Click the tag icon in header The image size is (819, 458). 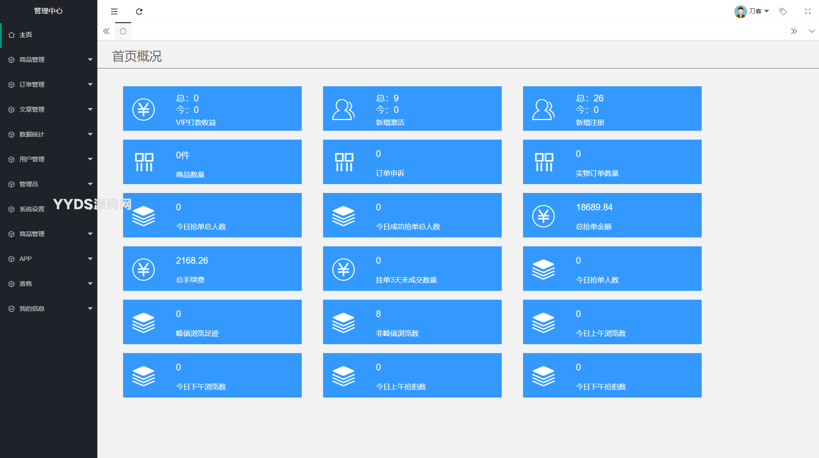(x=783, y=12)
